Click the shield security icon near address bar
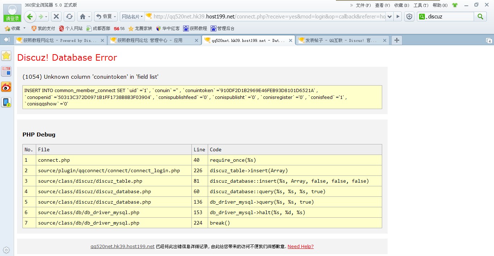 [409, 17]
